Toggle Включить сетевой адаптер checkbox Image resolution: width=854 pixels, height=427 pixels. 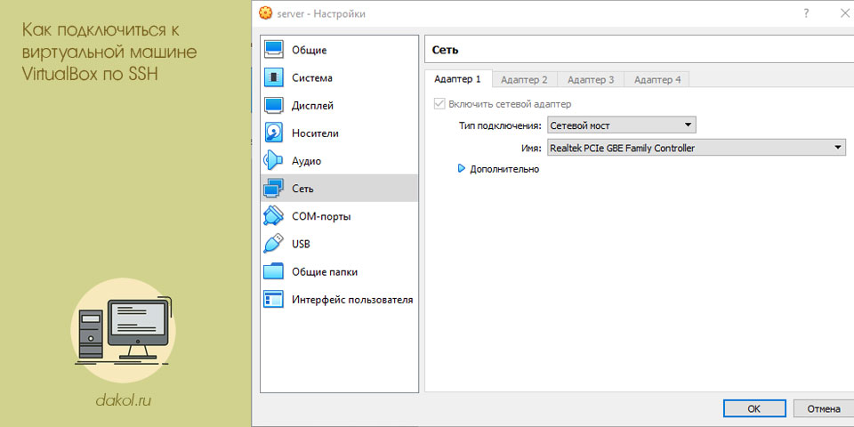click(x=439, y=103)
